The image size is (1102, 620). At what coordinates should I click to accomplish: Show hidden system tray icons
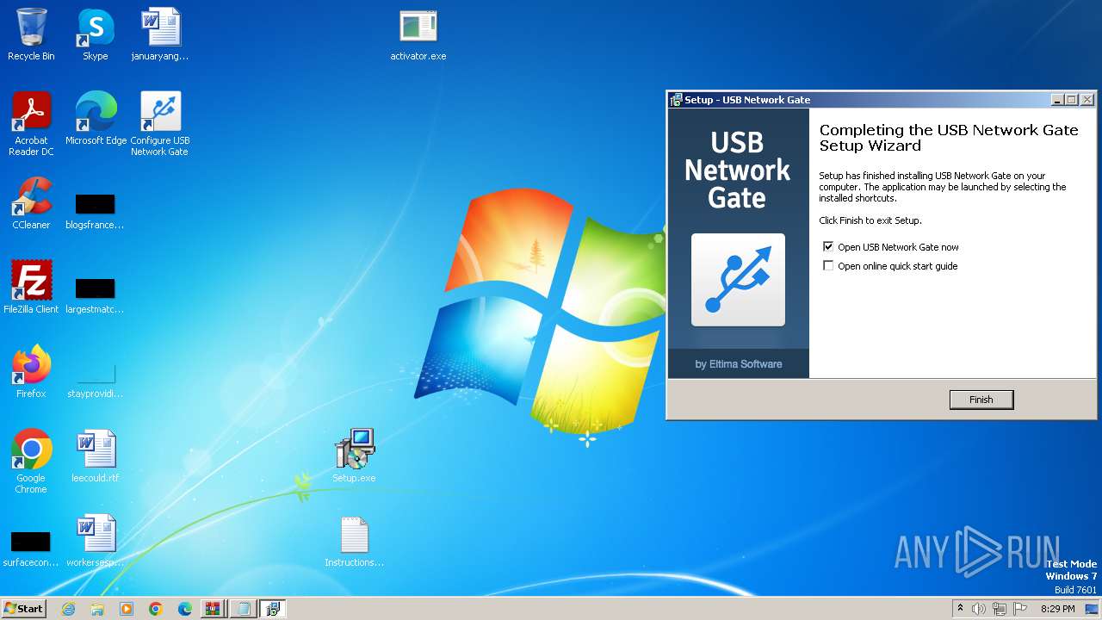coord(960,609)
